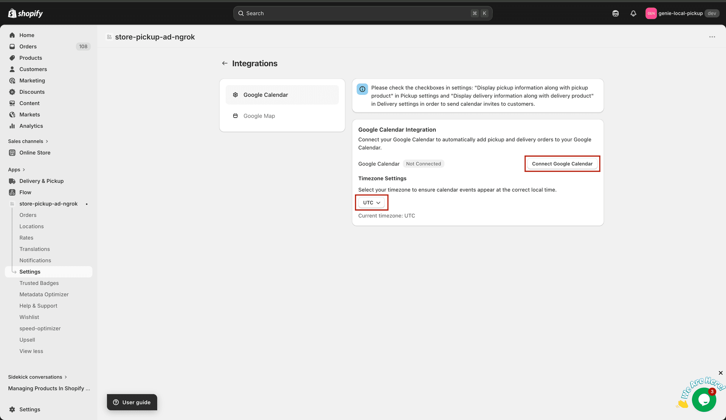The image size is (726, 420).
Task: Click the Online Store icon
Action: pos(12,153)
